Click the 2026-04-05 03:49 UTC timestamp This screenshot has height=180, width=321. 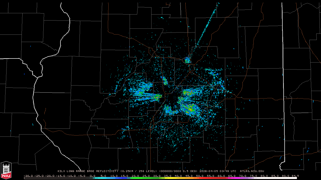click(x=218, y=171)
